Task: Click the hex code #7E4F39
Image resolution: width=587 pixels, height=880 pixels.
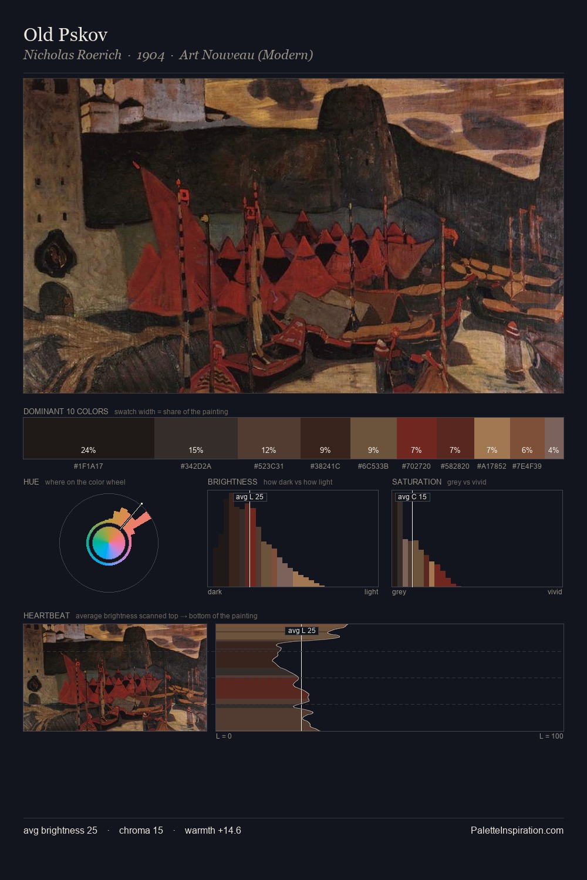Action: click(527, 466)
